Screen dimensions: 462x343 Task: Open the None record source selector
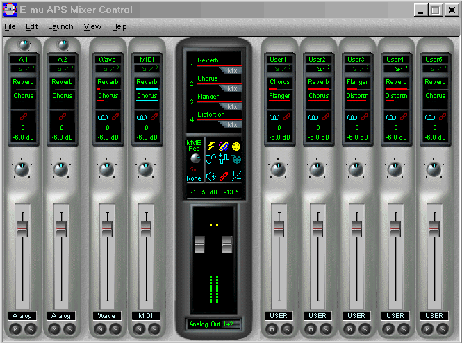pyautogui.click(x=194, y=178)
